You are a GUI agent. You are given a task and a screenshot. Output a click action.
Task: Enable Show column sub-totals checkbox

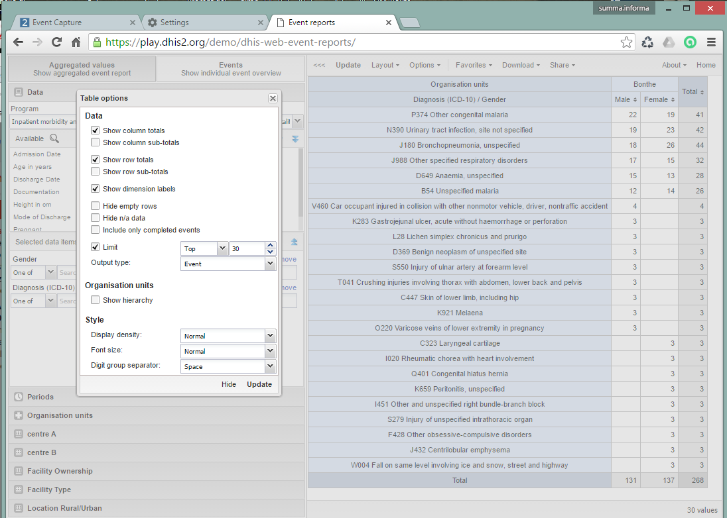[96, 142]
